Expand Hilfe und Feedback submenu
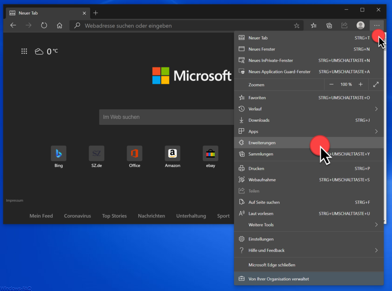This screenshot has height=291, width=392. [309, 250]
